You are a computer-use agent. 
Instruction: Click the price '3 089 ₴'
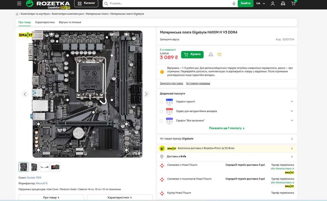(x=169, y=57)
